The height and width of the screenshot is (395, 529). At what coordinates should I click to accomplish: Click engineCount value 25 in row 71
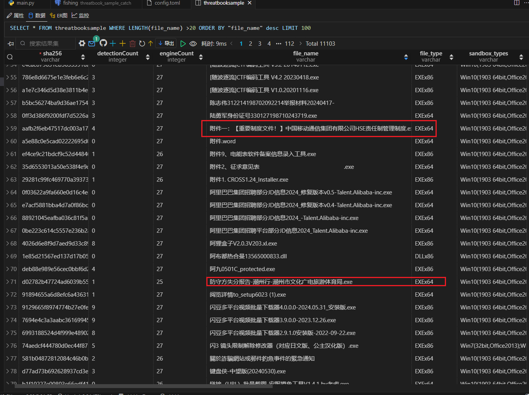(x=180, y=282)
